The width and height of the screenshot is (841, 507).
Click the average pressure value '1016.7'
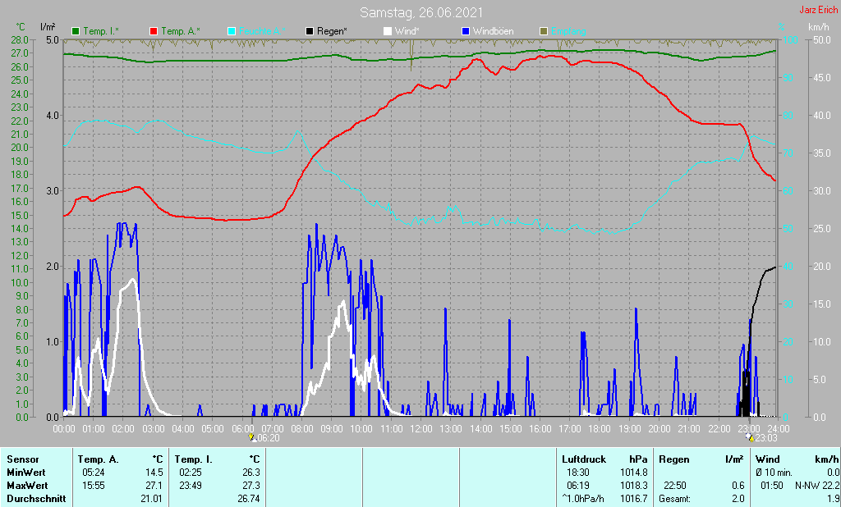pos(633,498)
